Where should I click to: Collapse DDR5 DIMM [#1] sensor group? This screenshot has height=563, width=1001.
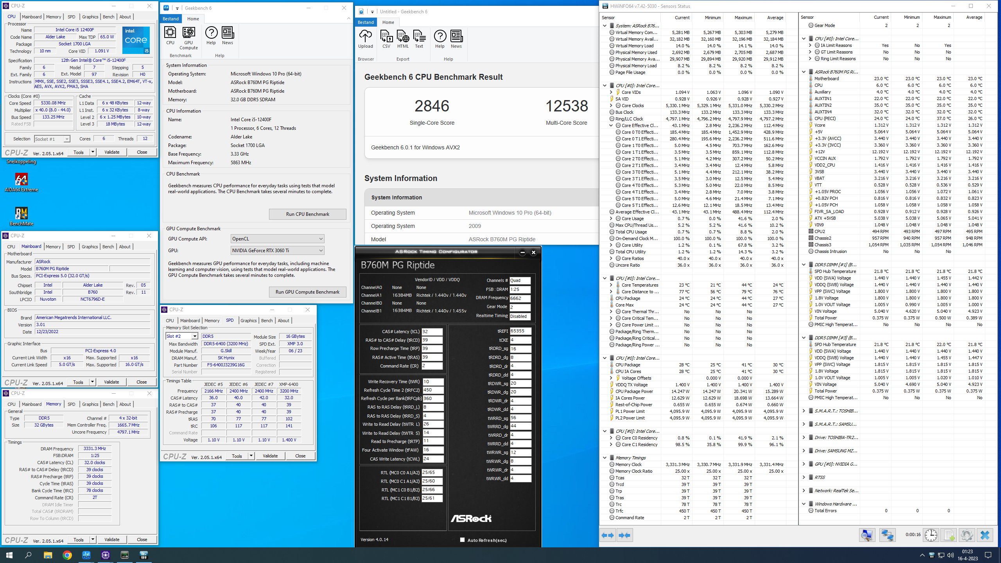point(804,265)
